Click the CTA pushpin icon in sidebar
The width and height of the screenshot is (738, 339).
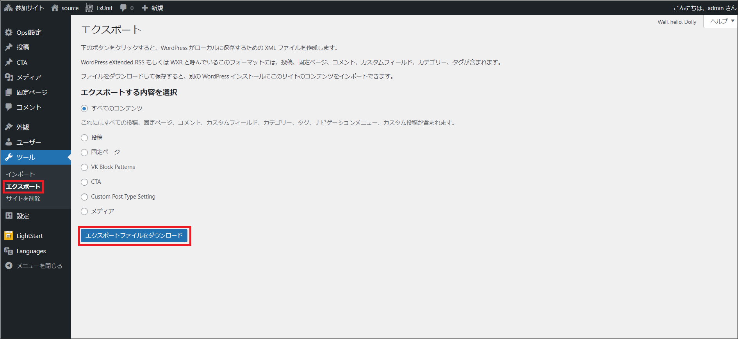point(9,62)
